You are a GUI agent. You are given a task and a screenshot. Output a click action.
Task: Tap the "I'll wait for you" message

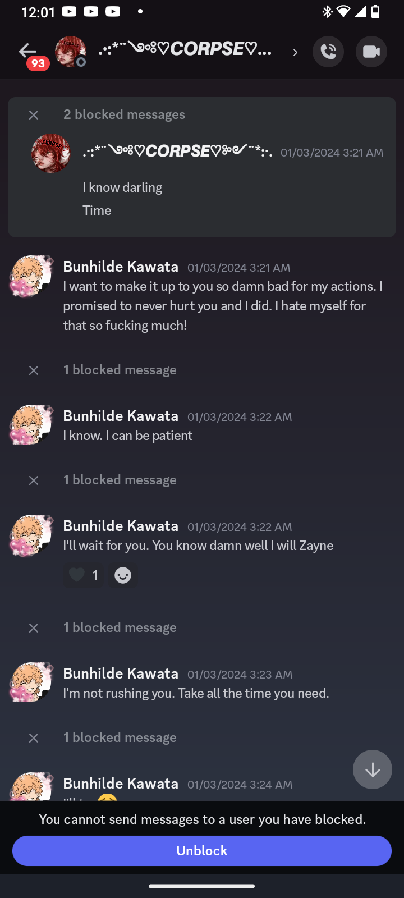tap(198, 546)
